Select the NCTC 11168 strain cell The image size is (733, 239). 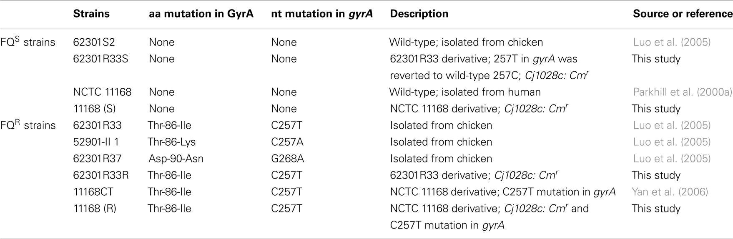[102, 92]
